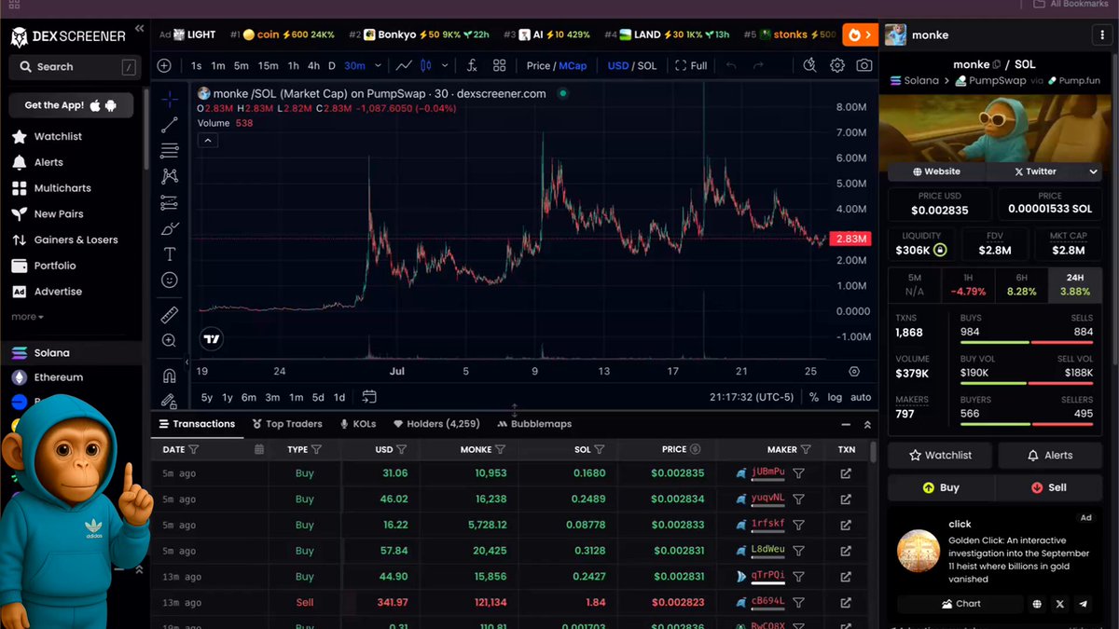
Task: Open the three-dot menu next to monke
Action: [1103, 34]
